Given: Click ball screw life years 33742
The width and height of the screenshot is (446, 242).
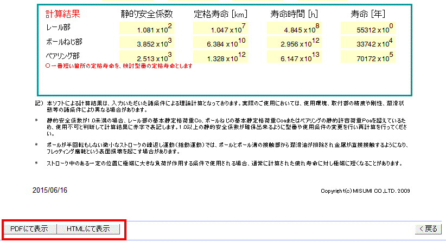Looking at the screenshot, I should tap(368, 44).
